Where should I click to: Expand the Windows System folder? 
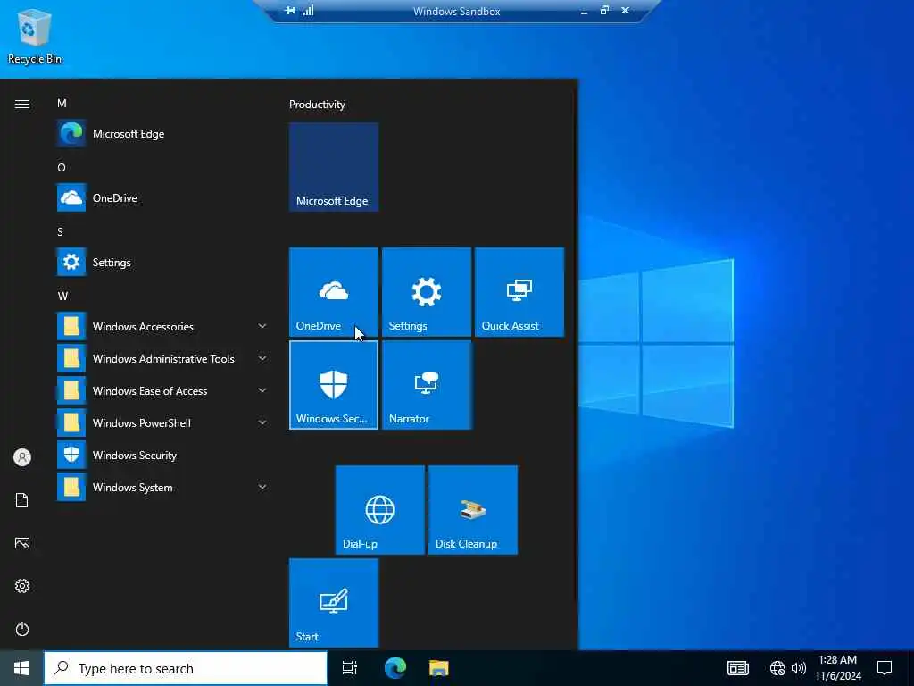pos(163,487)
